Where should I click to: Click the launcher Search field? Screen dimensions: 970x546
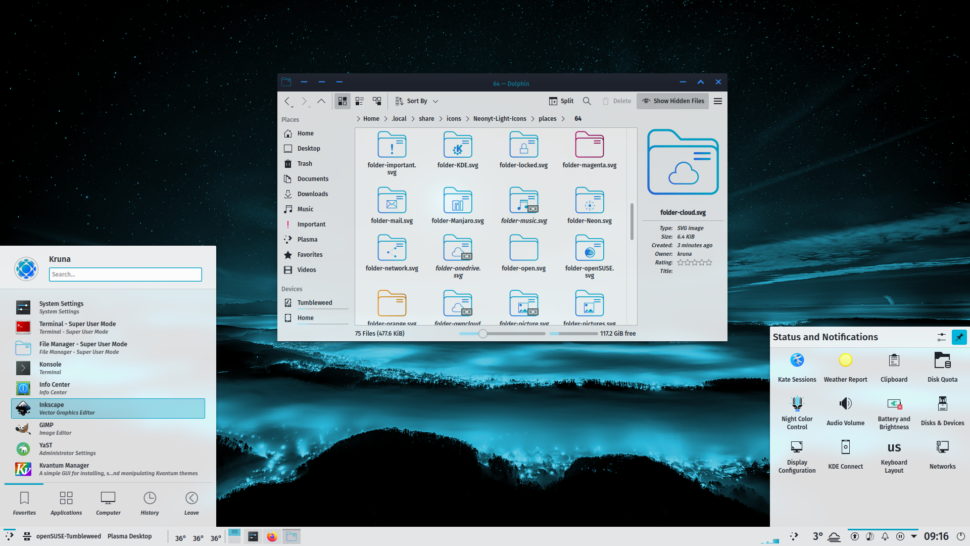[125, 275]
